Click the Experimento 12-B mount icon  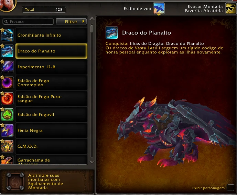point(7,67)
